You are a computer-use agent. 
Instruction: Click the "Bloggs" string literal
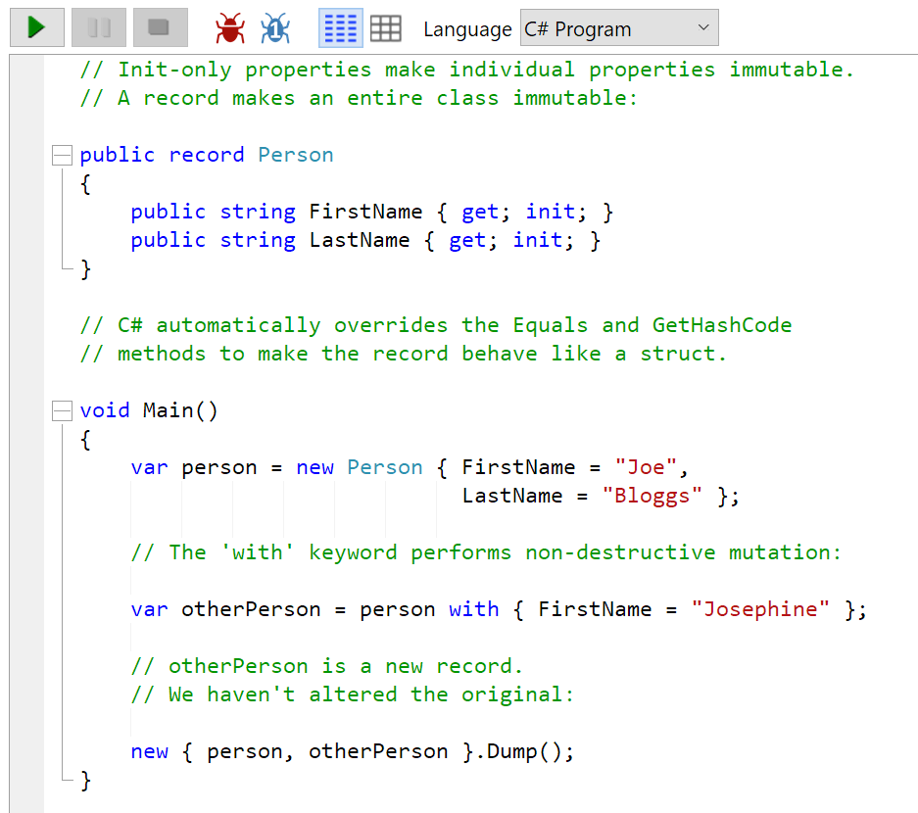click(x=652, y=496)
